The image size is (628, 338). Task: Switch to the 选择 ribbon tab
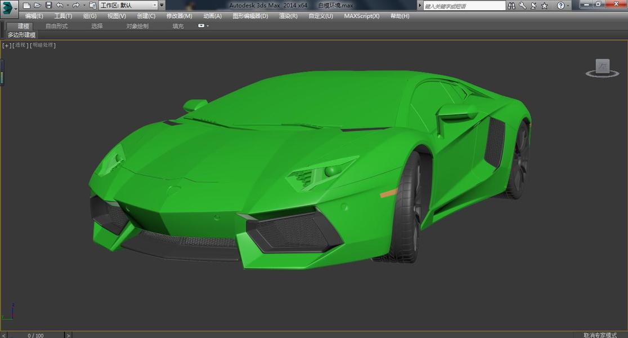click(x=97, y=26)
